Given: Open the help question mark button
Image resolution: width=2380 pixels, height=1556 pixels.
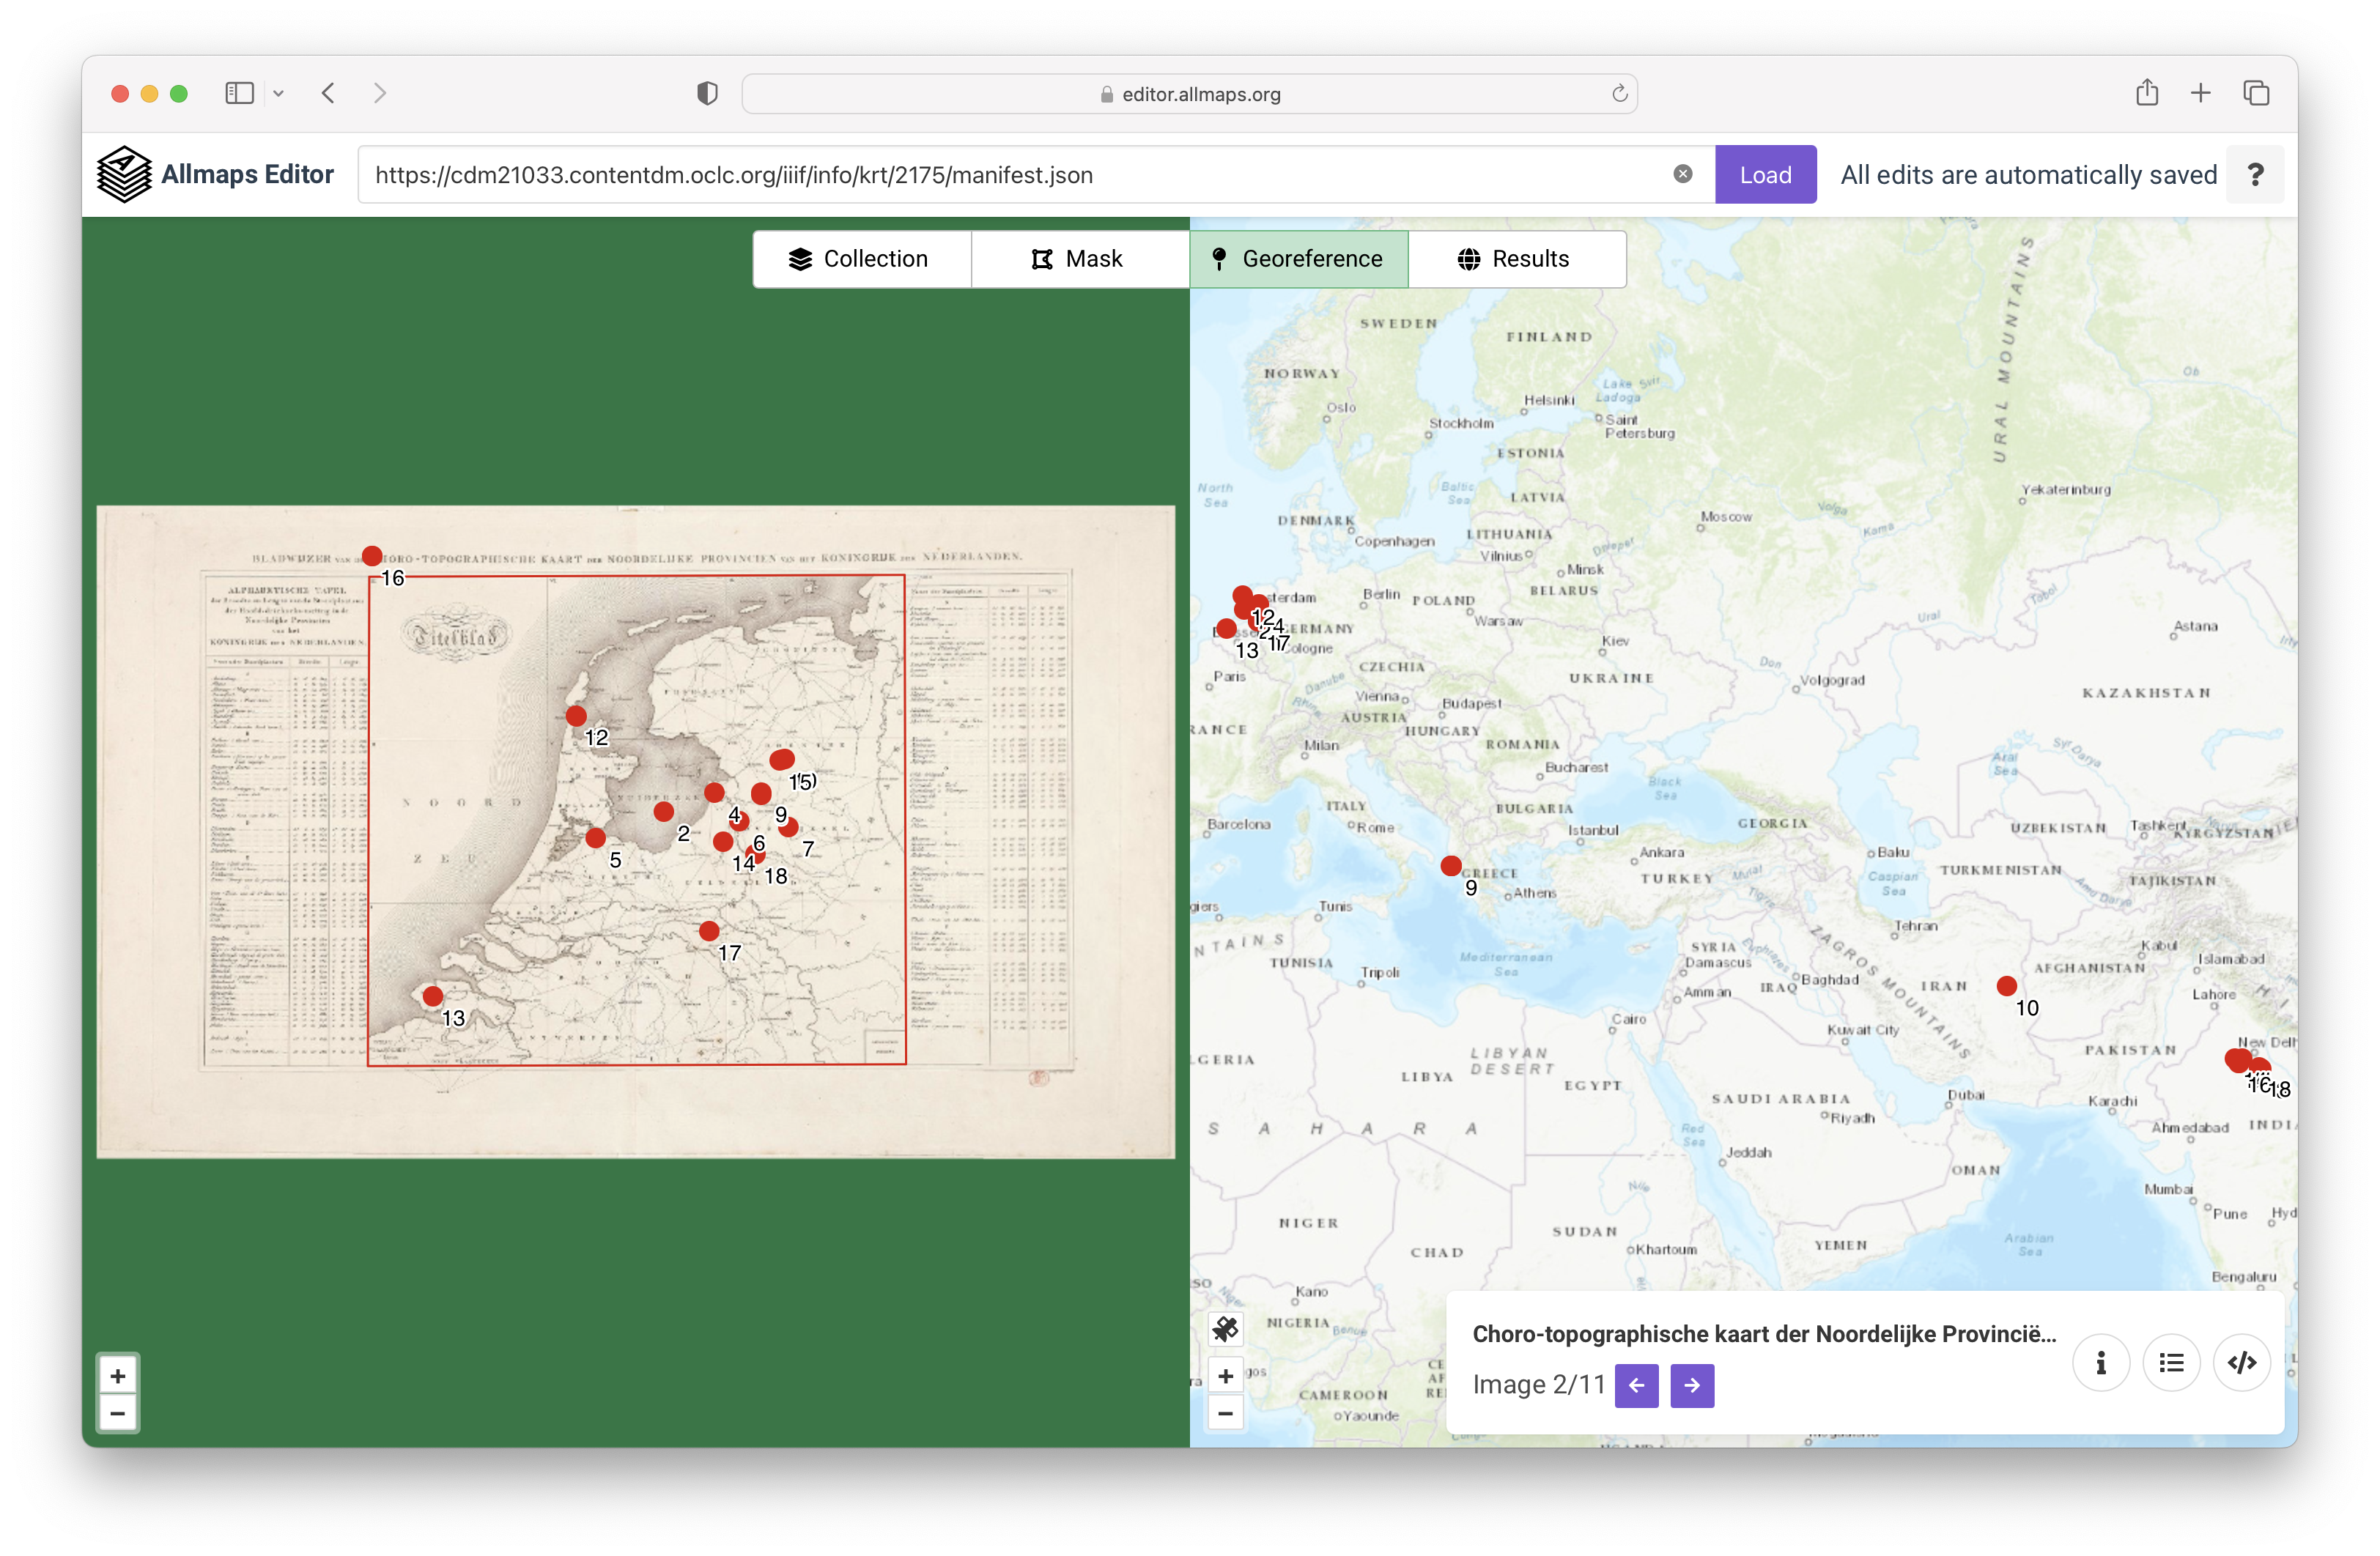Looking at the screenshot, I should 2255,175.
